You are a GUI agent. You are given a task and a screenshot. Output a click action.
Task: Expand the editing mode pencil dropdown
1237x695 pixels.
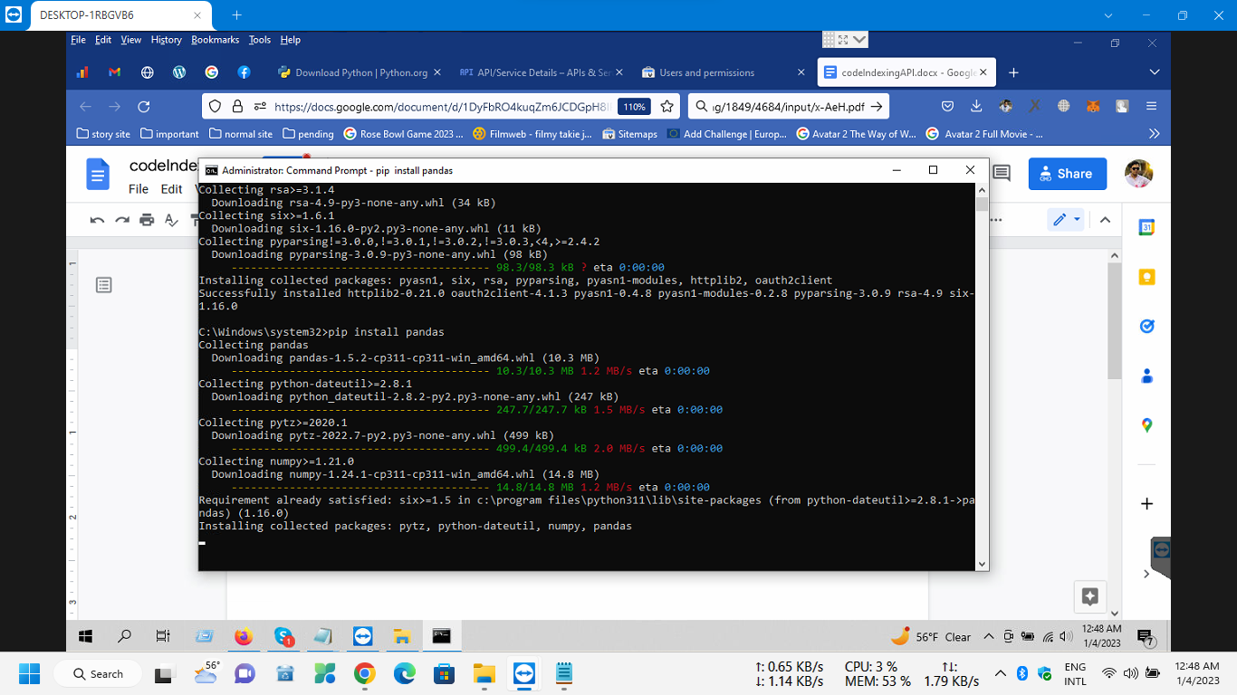click(1066, 220)
